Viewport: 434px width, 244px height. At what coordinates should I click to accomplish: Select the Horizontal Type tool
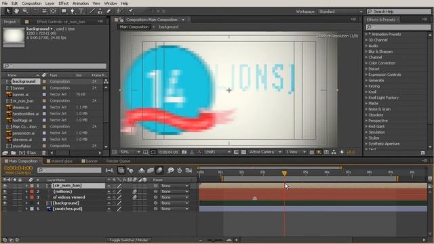(x=81, y=11)
